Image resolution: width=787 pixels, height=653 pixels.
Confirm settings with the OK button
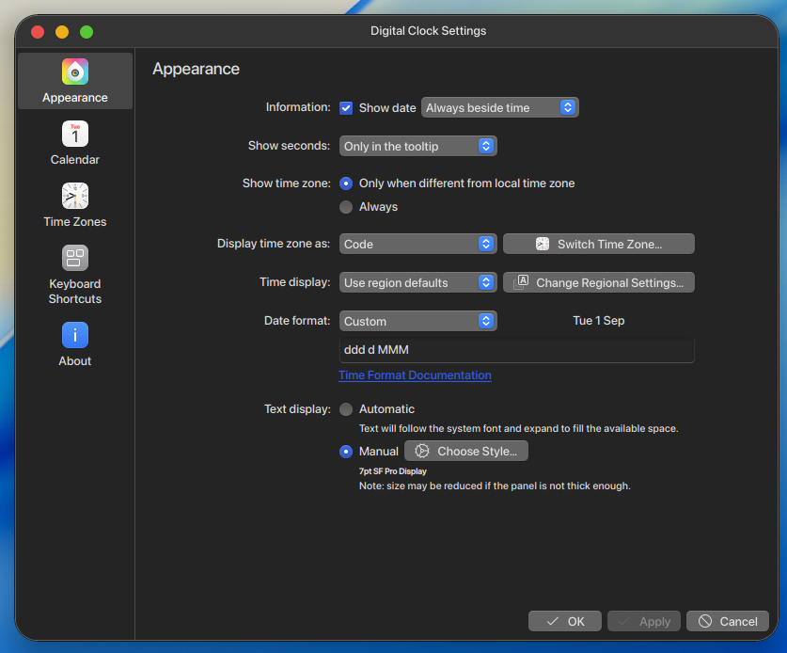click(x=565, y=621)
